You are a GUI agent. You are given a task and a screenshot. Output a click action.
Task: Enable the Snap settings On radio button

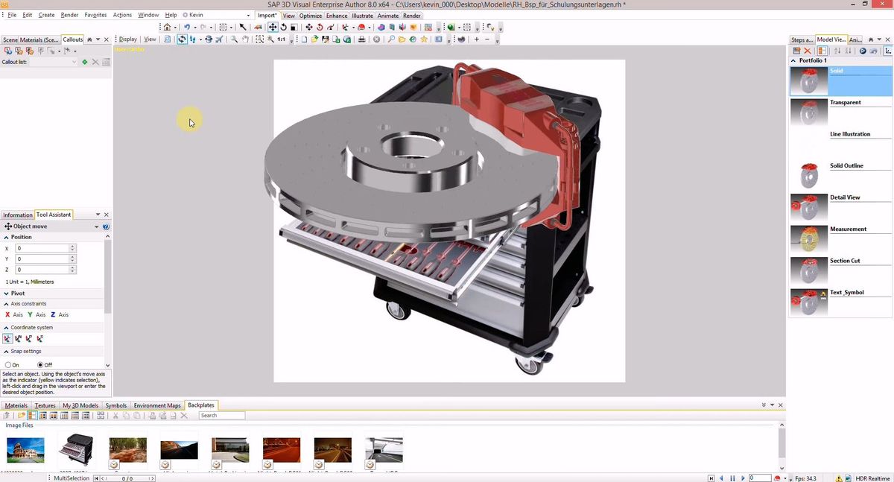coord(9,364)
